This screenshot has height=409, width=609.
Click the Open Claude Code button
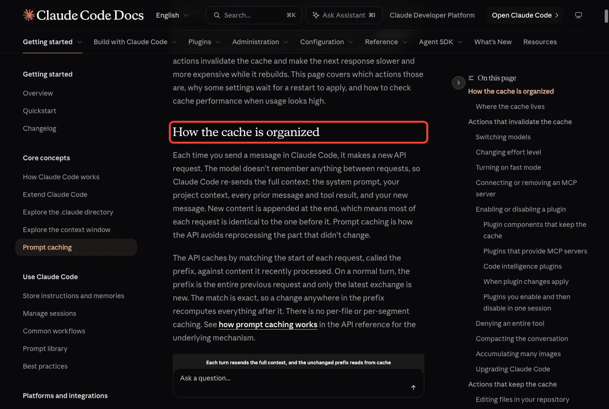(x=525, y=15)
